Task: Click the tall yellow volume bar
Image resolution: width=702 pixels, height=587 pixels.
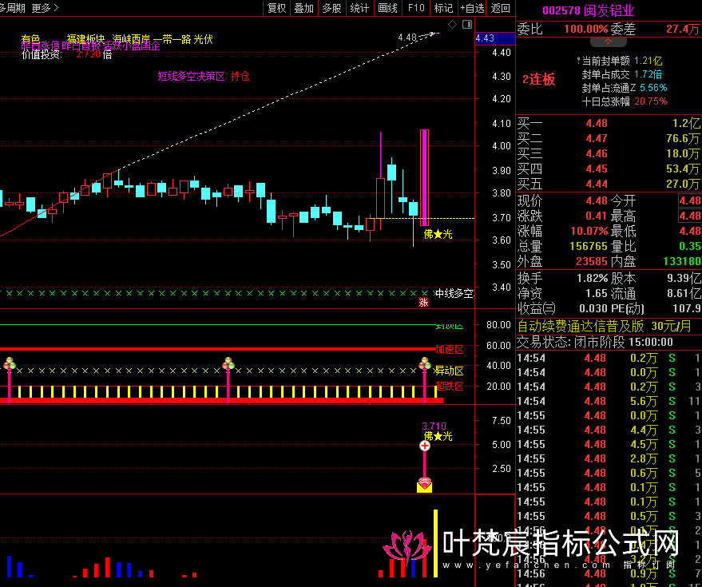Action: [x=435, y=543]
